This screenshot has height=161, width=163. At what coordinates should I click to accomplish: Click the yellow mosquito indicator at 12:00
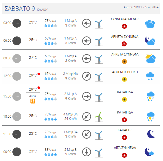[x=124, y=79]
